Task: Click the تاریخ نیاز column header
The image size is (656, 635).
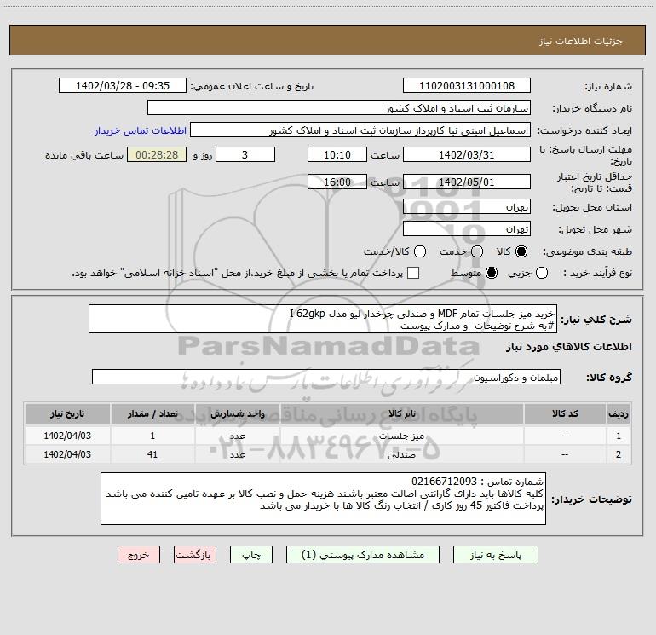Action: (67, 413)
